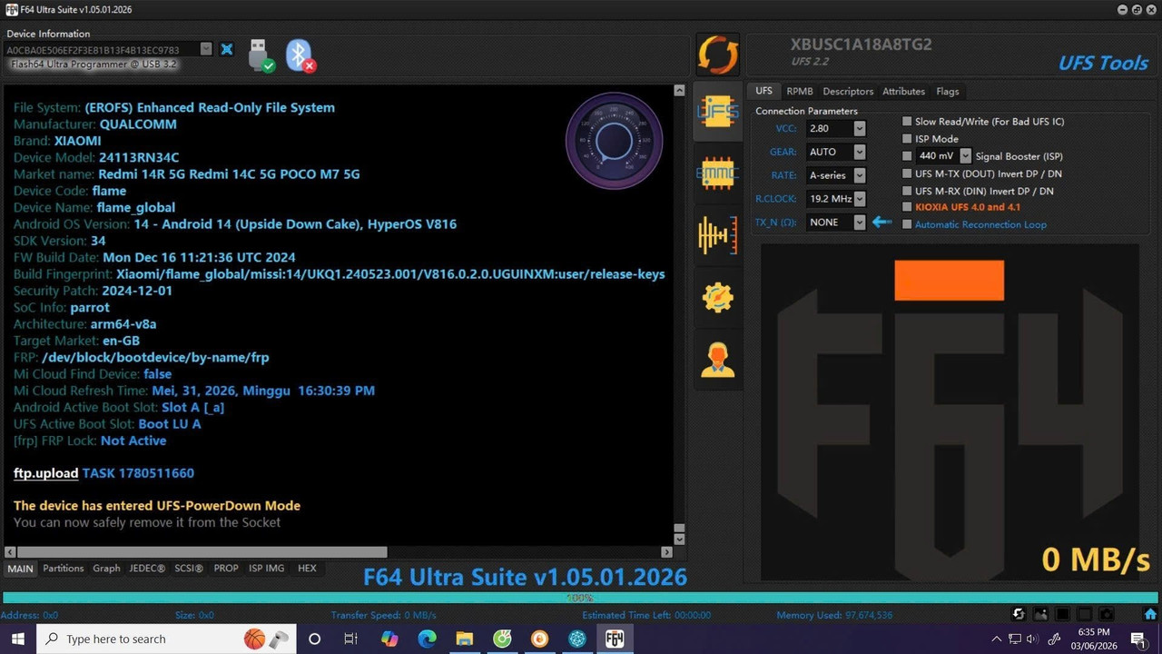Open Task View on the taskbar

[x=350, y=639]
